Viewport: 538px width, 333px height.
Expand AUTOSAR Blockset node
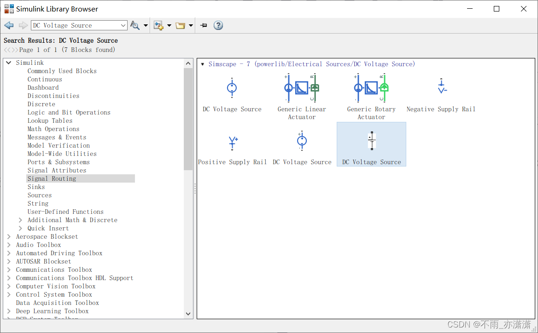coord(9,261)
